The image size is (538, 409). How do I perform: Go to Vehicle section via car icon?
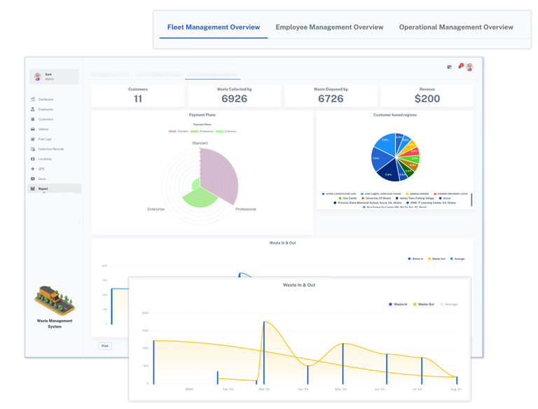click(33, 130)
